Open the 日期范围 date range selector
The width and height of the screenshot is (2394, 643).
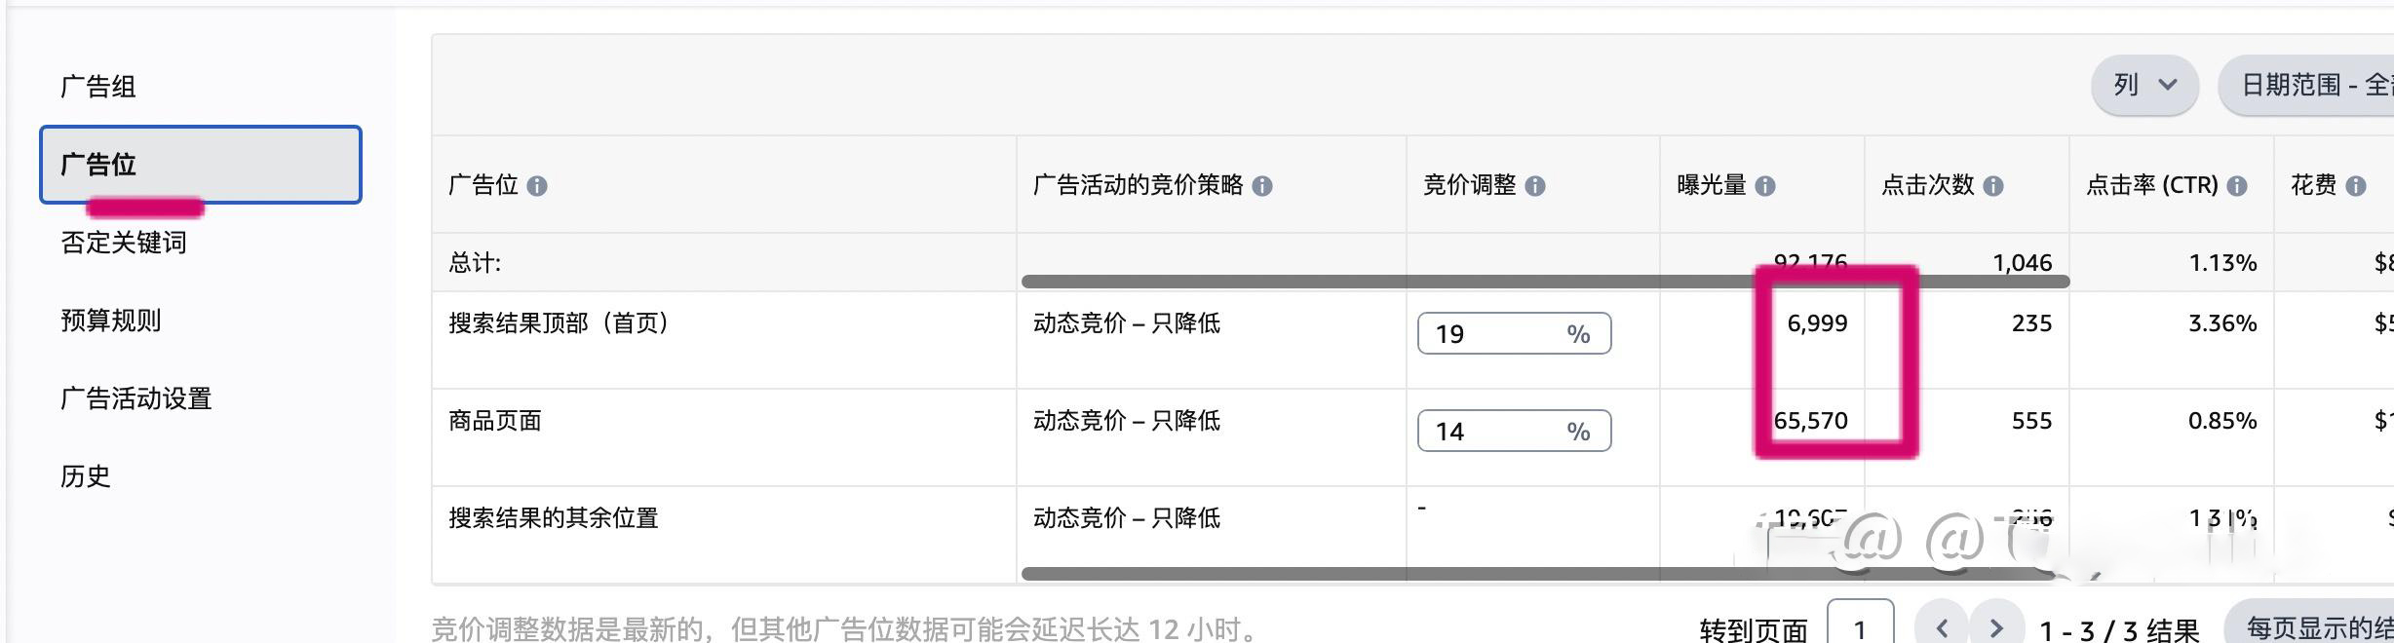pyautogui.click(x=2308, y=86)
